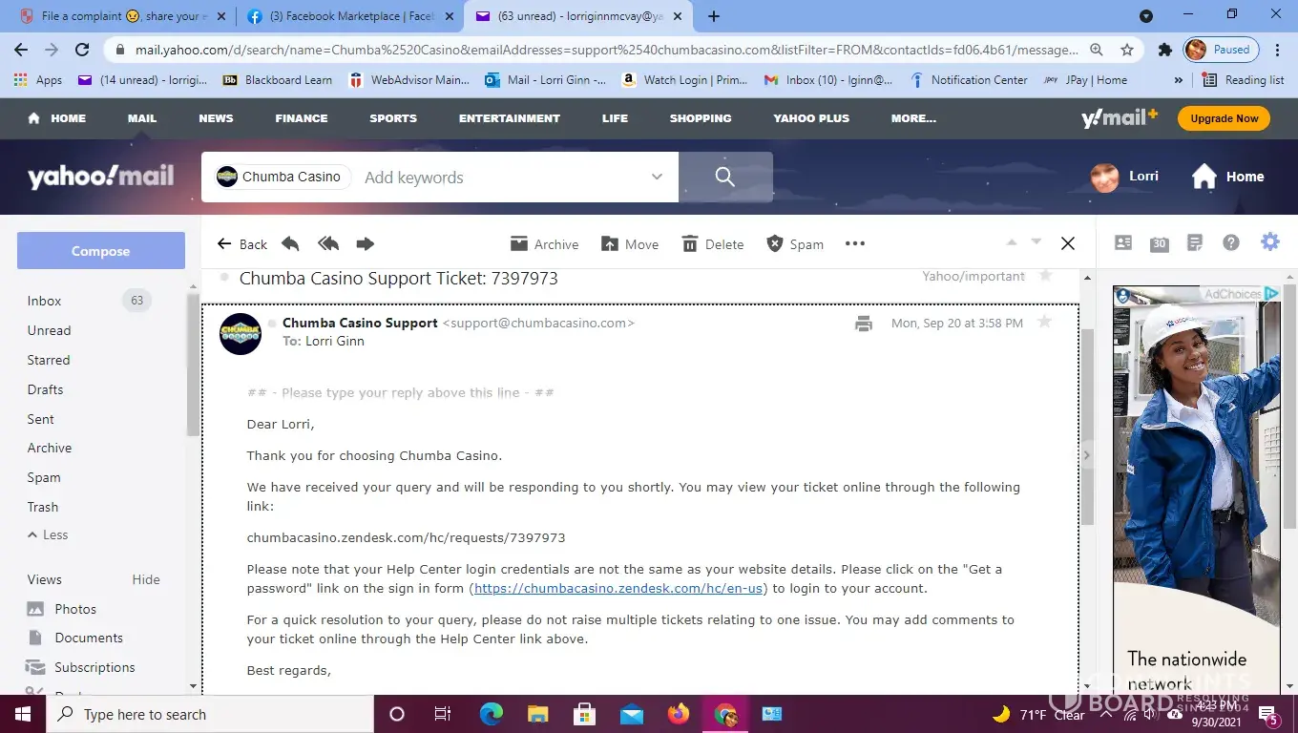Open Microsoft Edge from the taskbar

(492, 714)
